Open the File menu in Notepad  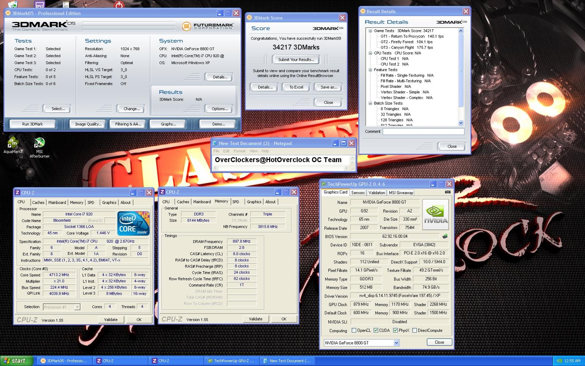(216, 151)
